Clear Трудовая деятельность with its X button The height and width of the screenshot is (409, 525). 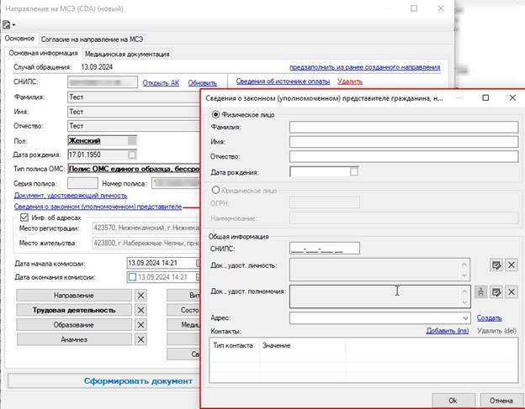pyautogui.click(x=141, y=310)
